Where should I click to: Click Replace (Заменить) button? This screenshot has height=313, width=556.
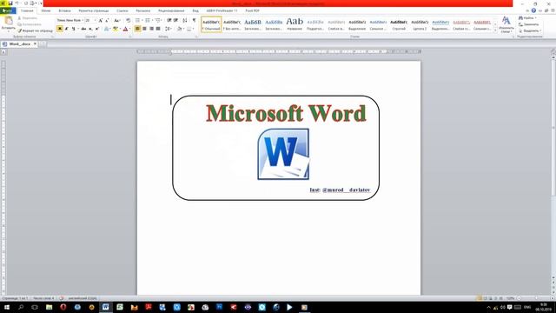(x=529, y=24)
